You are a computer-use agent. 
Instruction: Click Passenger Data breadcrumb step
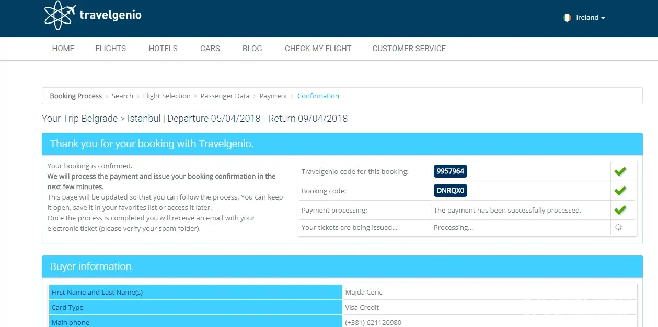(225, 96)
